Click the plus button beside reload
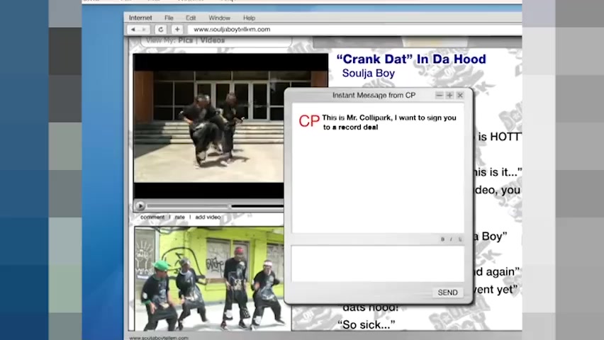The image size is (604, 340). 177,29
